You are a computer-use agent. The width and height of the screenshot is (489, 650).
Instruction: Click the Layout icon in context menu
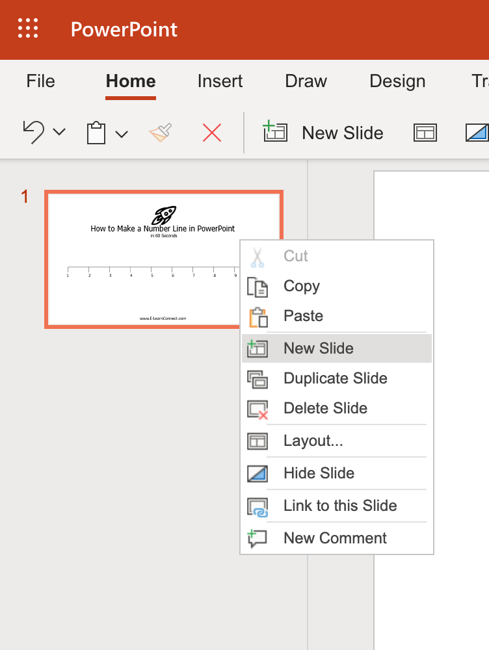[258, 441]
